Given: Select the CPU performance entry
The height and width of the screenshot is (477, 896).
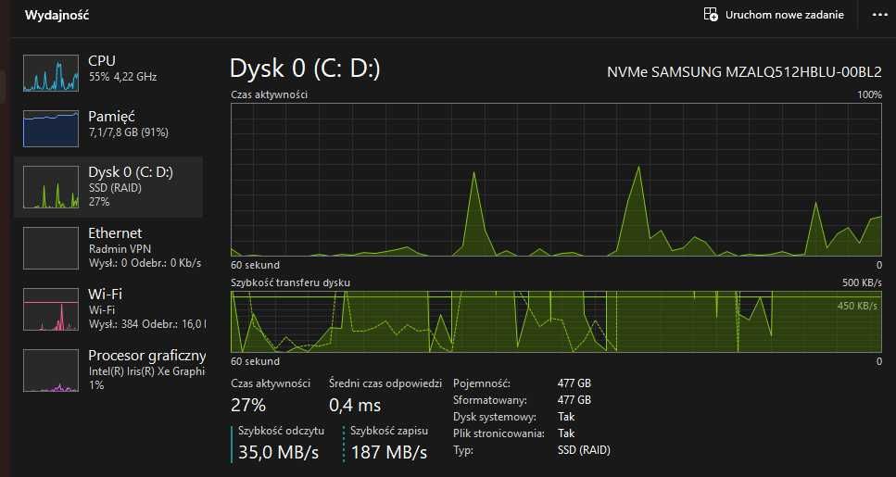Looking at the screenshot, I should [108, 72].
